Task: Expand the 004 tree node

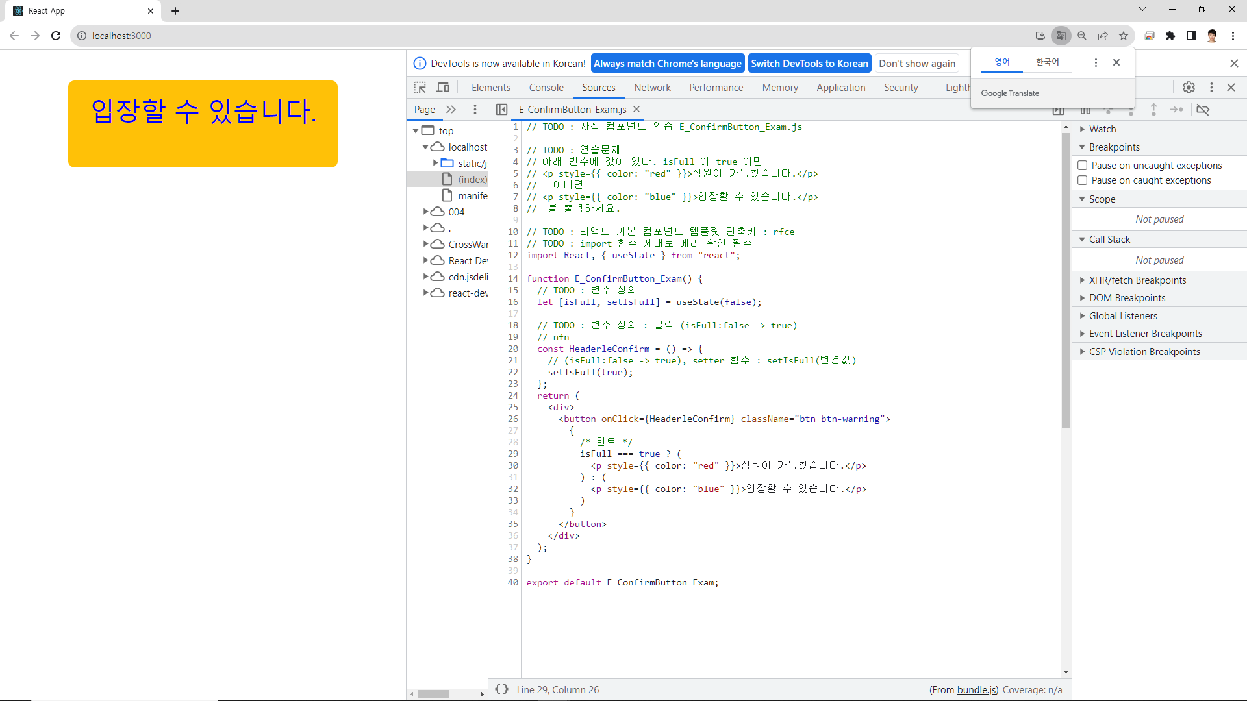Action: click(x=426, y=212)
